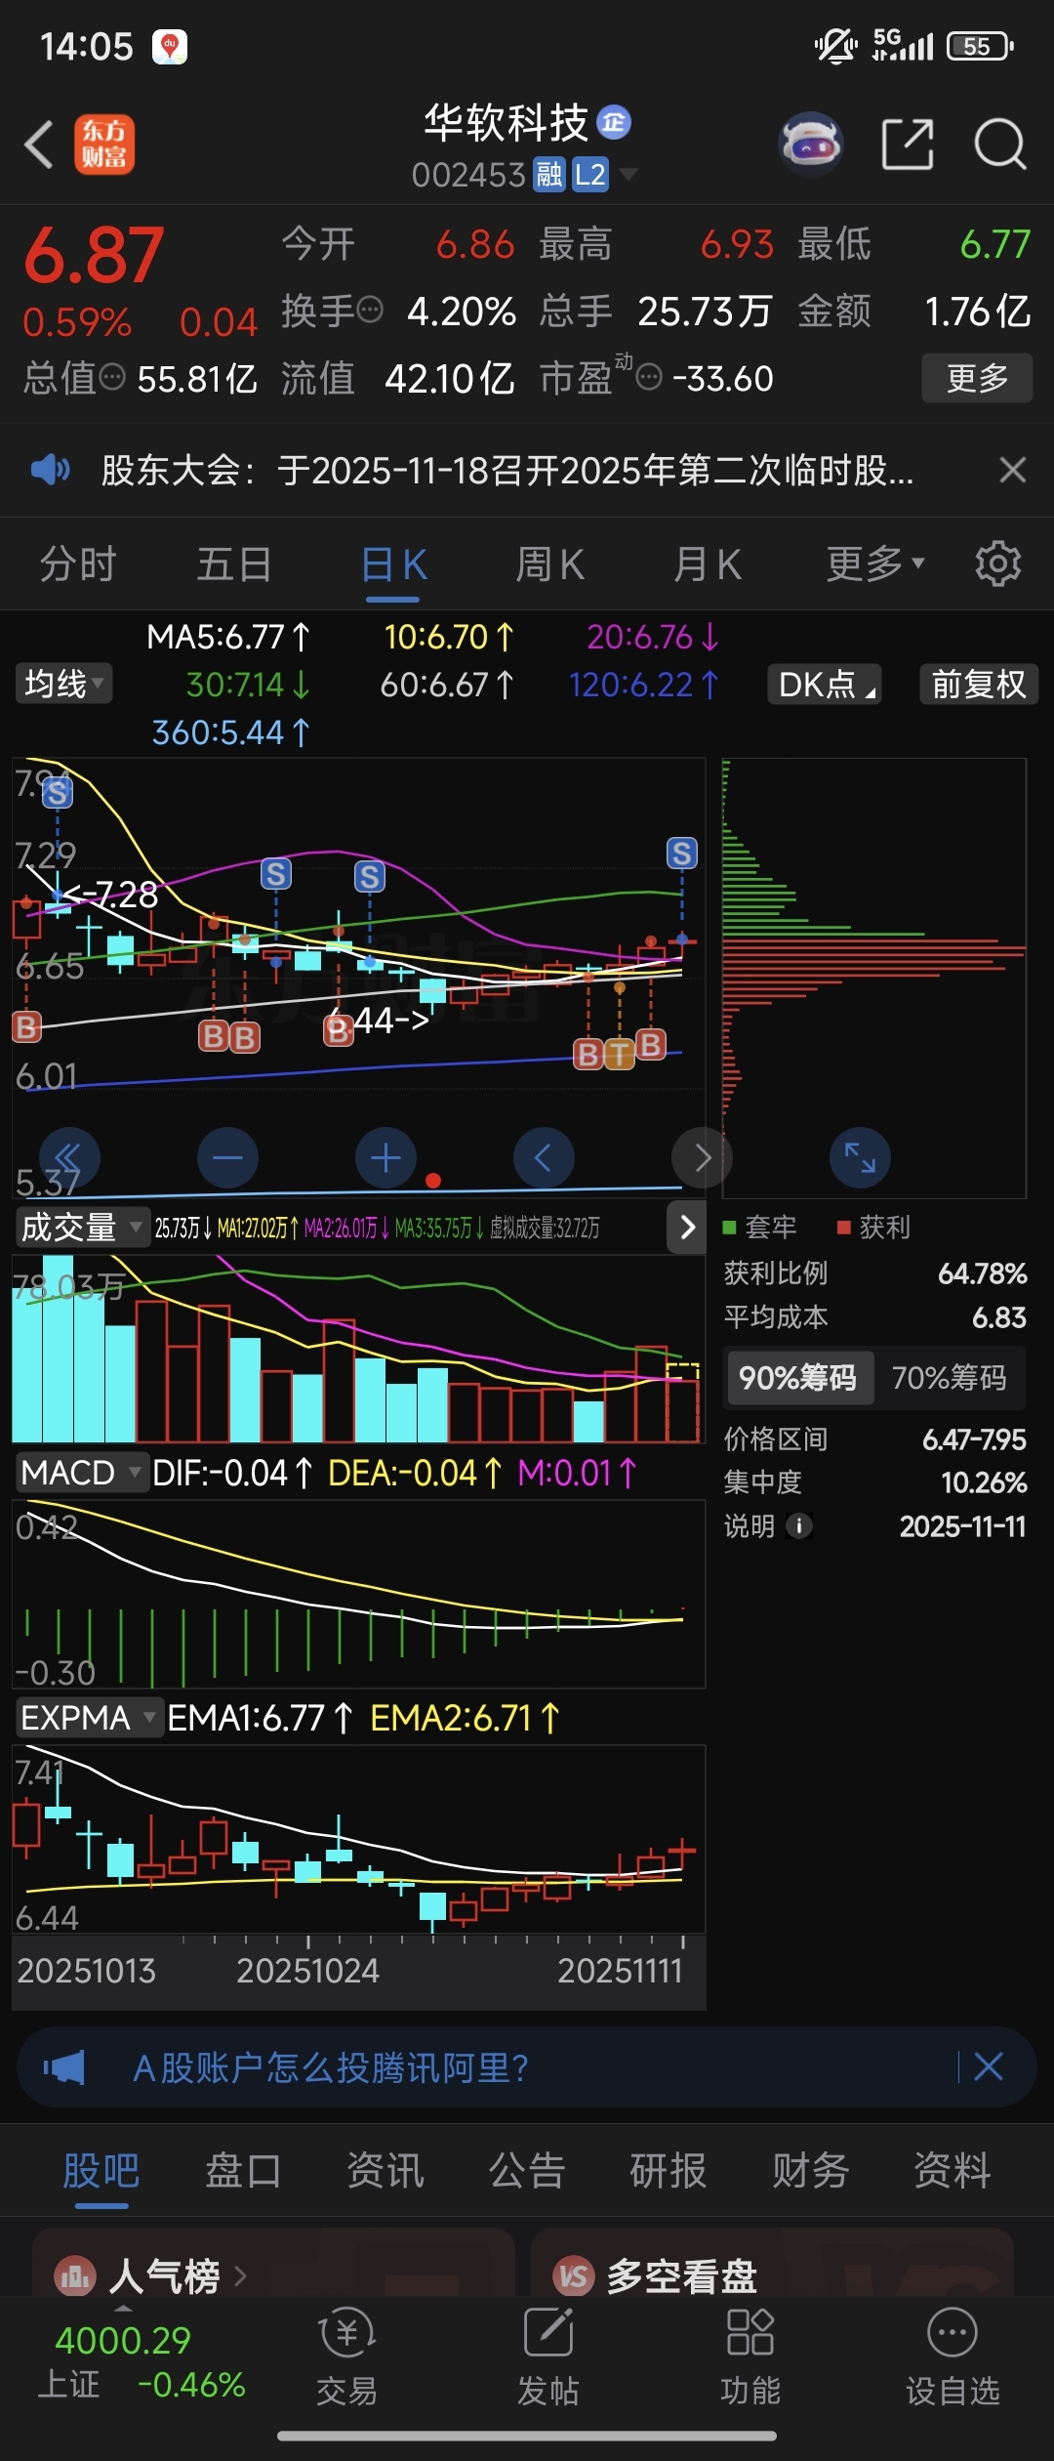Open the 成交量 indicator dropdown
The height and width of the screenshot is (2461, 1054).
click(x=82, y=1227)
